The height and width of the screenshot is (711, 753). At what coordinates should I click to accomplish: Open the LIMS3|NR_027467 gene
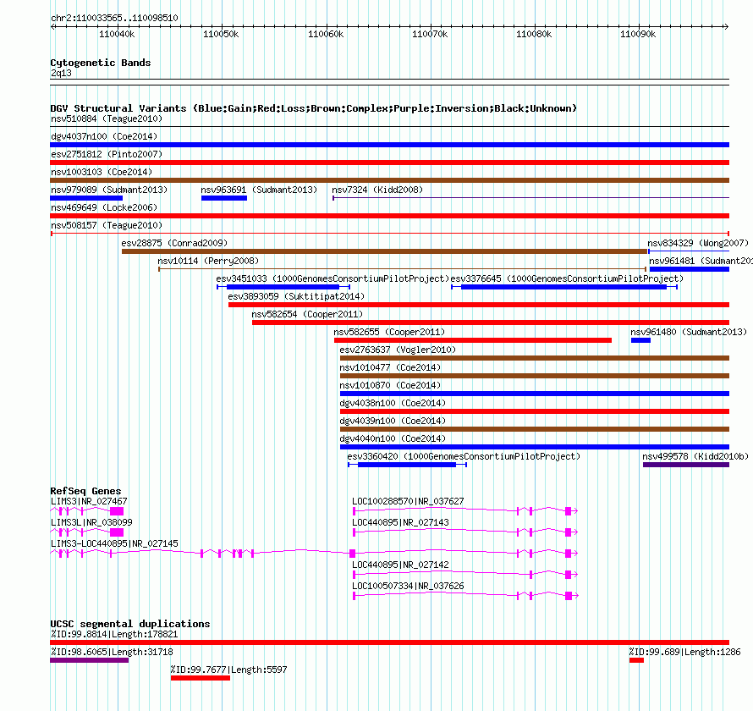87,511
